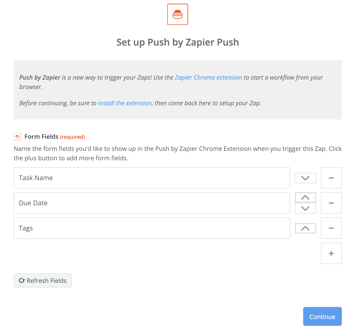This screenshot has height=330, width=357.
Task: Focus the Task Name input field
Action: [x=152, y=178]
